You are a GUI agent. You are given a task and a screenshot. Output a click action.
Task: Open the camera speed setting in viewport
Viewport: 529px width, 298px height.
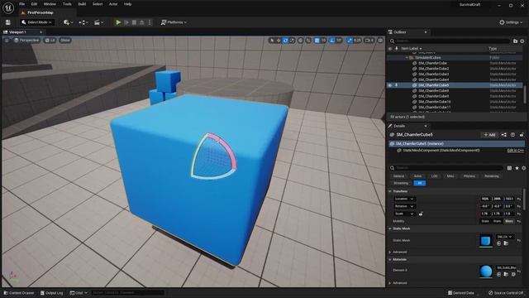[369, 41]
